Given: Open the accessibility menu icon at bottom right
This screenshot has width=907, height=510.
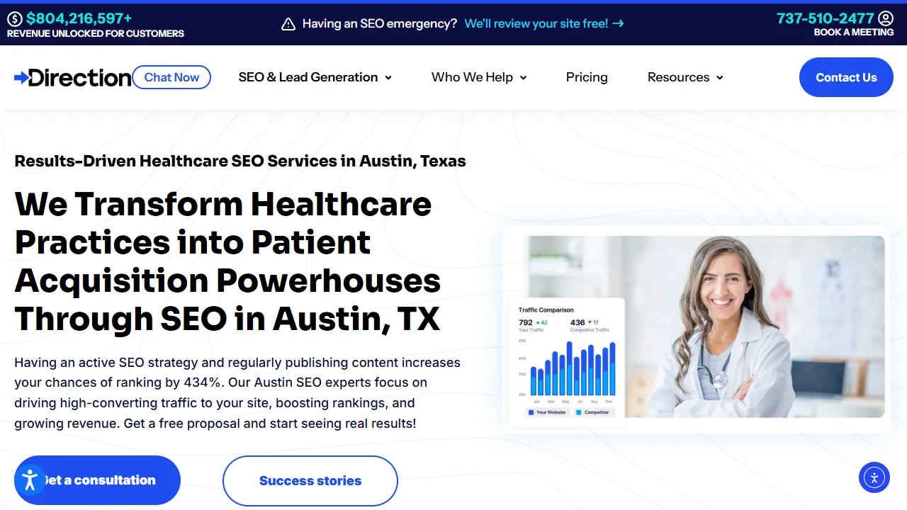Looking at the screenshot, I should click(874, 477).
